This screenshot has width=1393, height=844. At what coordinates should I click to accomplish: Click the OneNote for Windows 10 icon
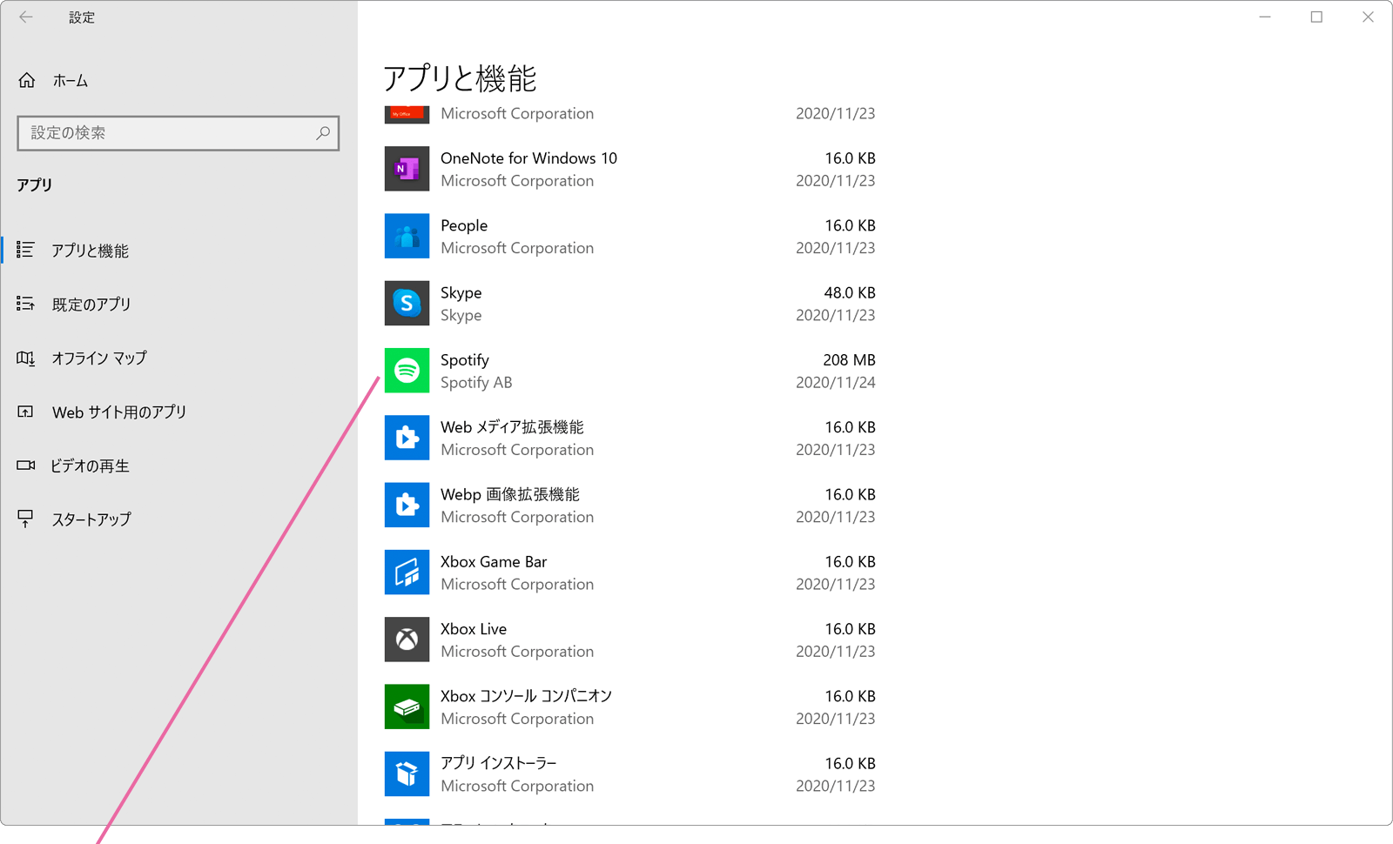[x=407, y=169]
